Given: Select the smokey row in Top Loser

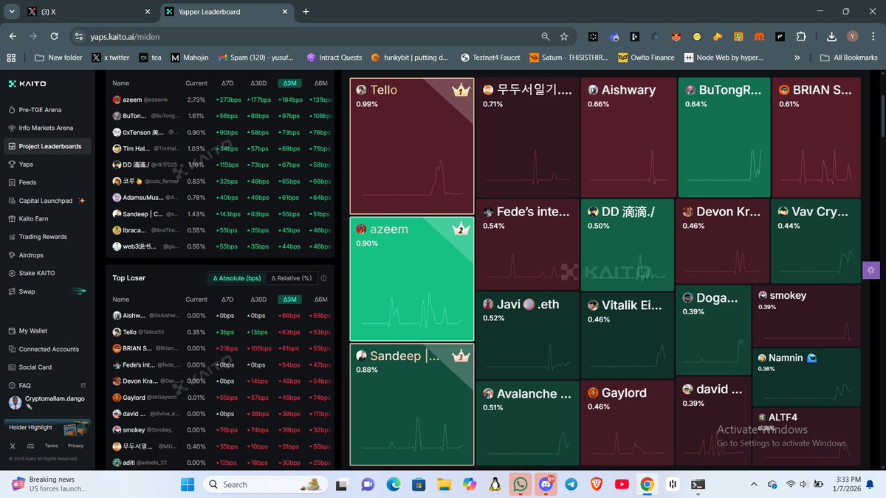Looking at the screenshot, I should 220,430.
